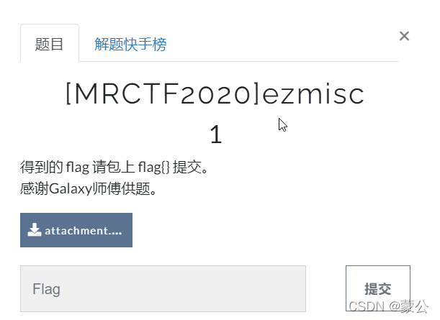Open the 题目 tab
This screenshot has height=320, width=440.
[50, 43]
